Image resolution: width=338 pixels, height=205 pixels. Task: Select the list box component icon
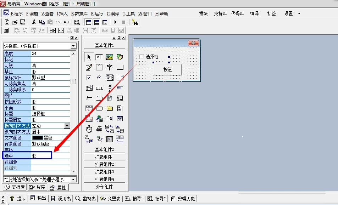click(120, 78)
